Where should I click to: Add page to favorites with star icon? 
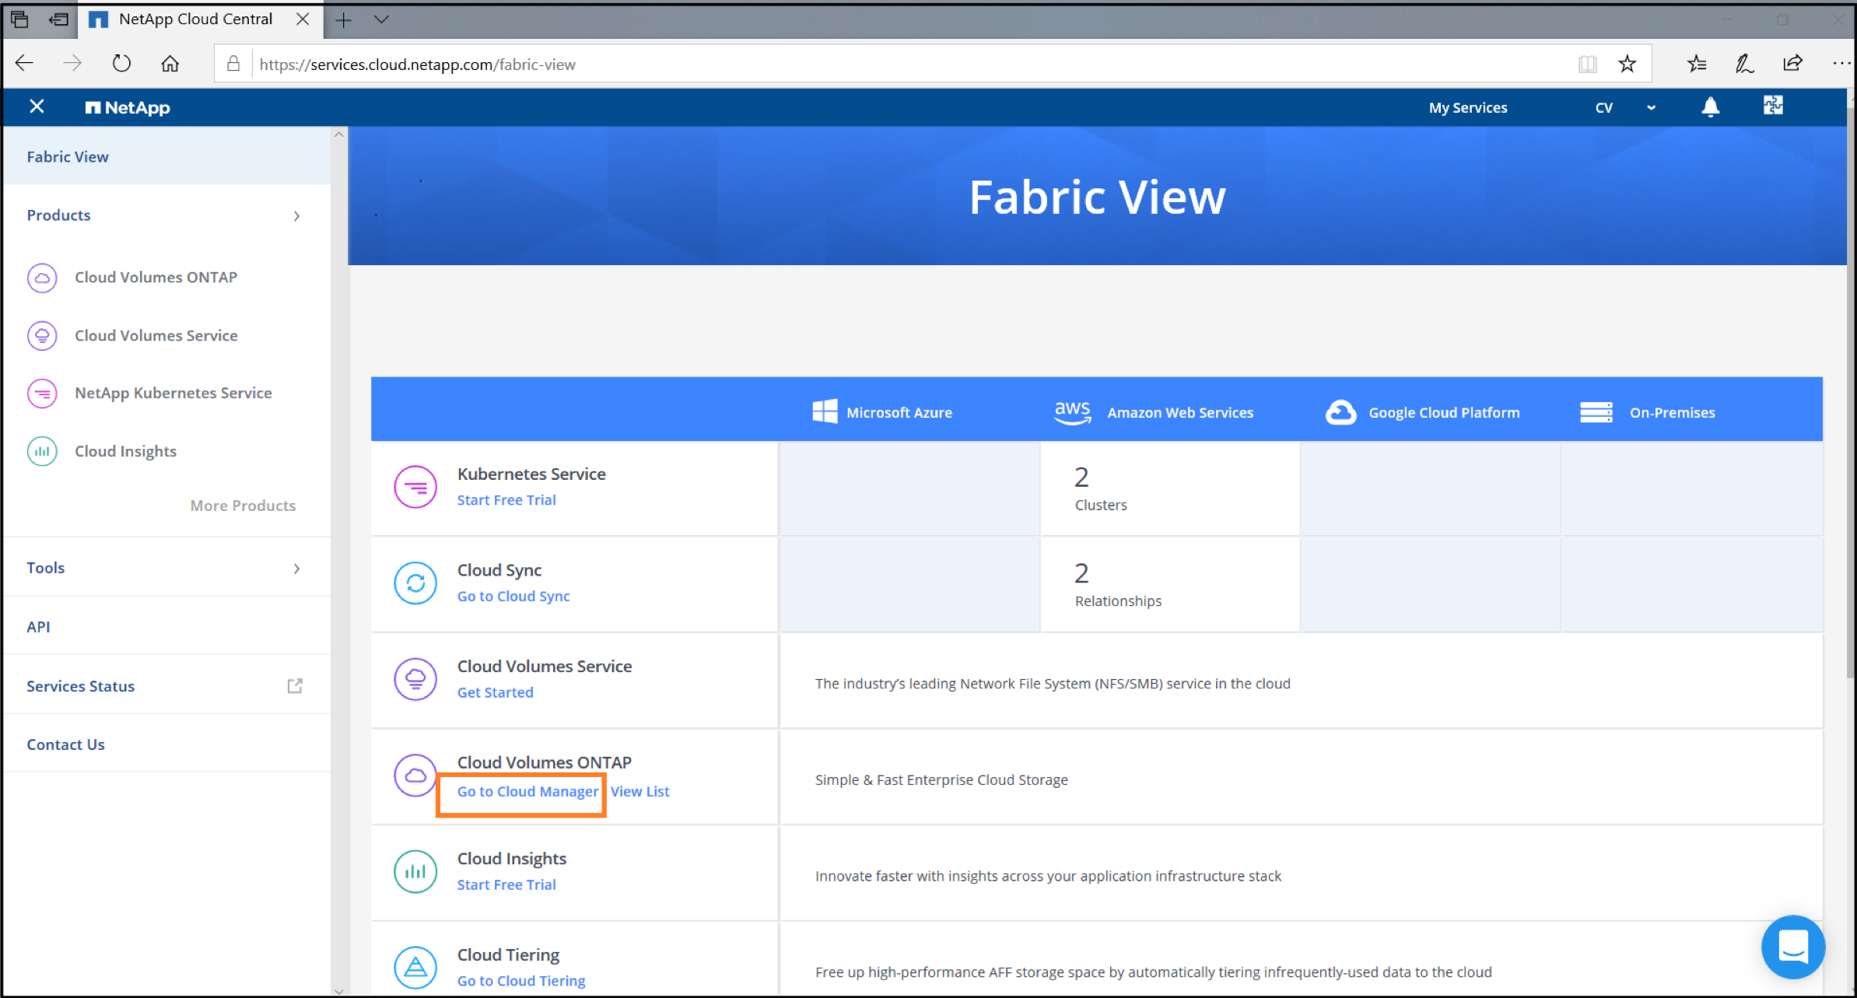pos(1627,64)
